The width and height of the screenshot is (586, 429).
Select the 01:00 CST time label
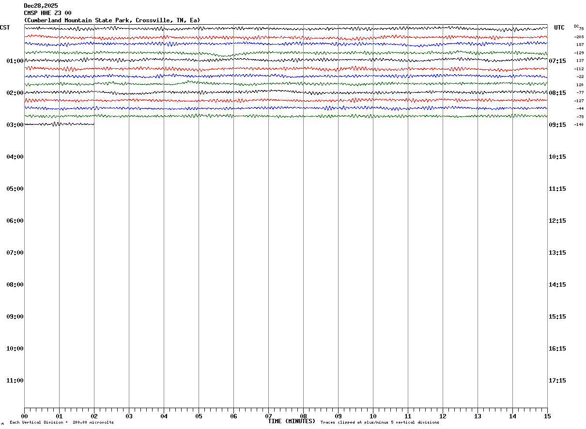[15, 61]
